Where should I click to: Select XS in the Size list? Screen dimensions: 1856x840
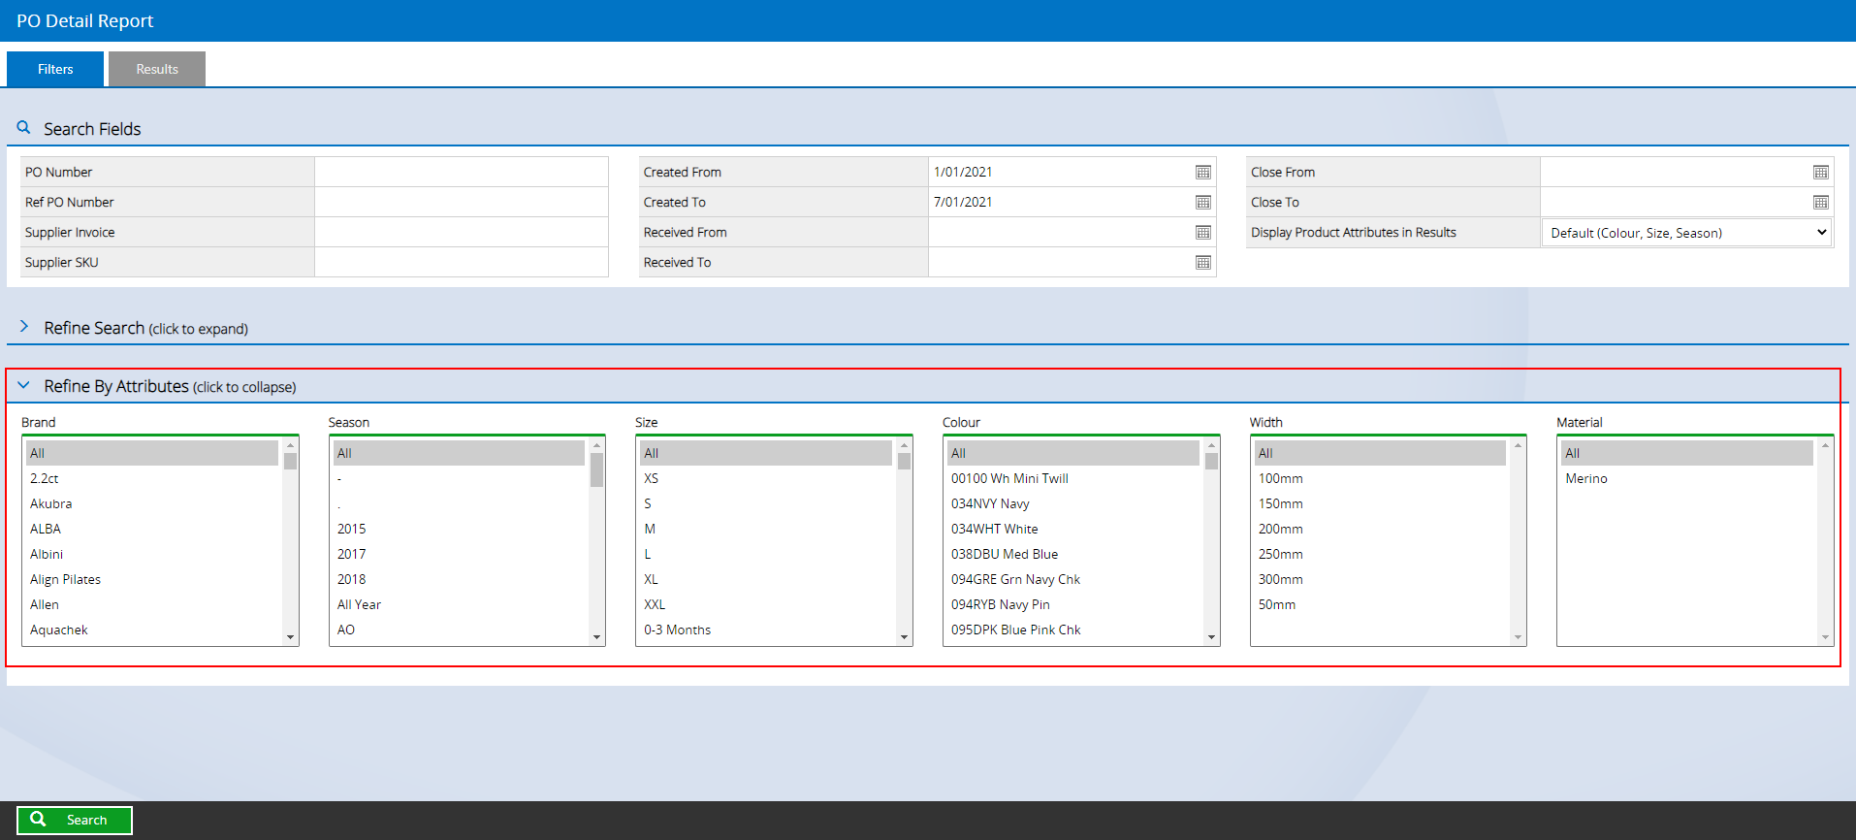click(x=766, y=478)
